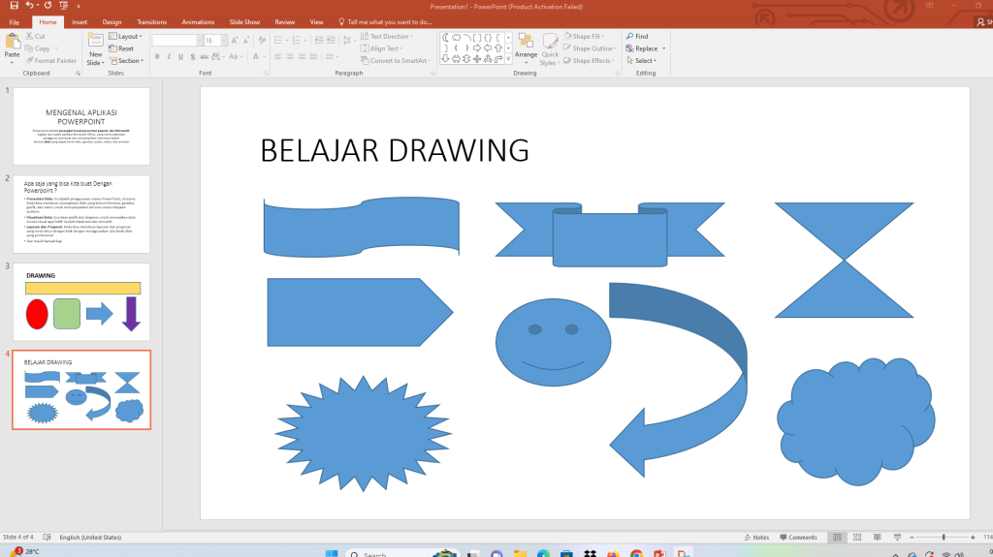
Task: Click Reset slide icon in Slides group
Action: (121, 48)
